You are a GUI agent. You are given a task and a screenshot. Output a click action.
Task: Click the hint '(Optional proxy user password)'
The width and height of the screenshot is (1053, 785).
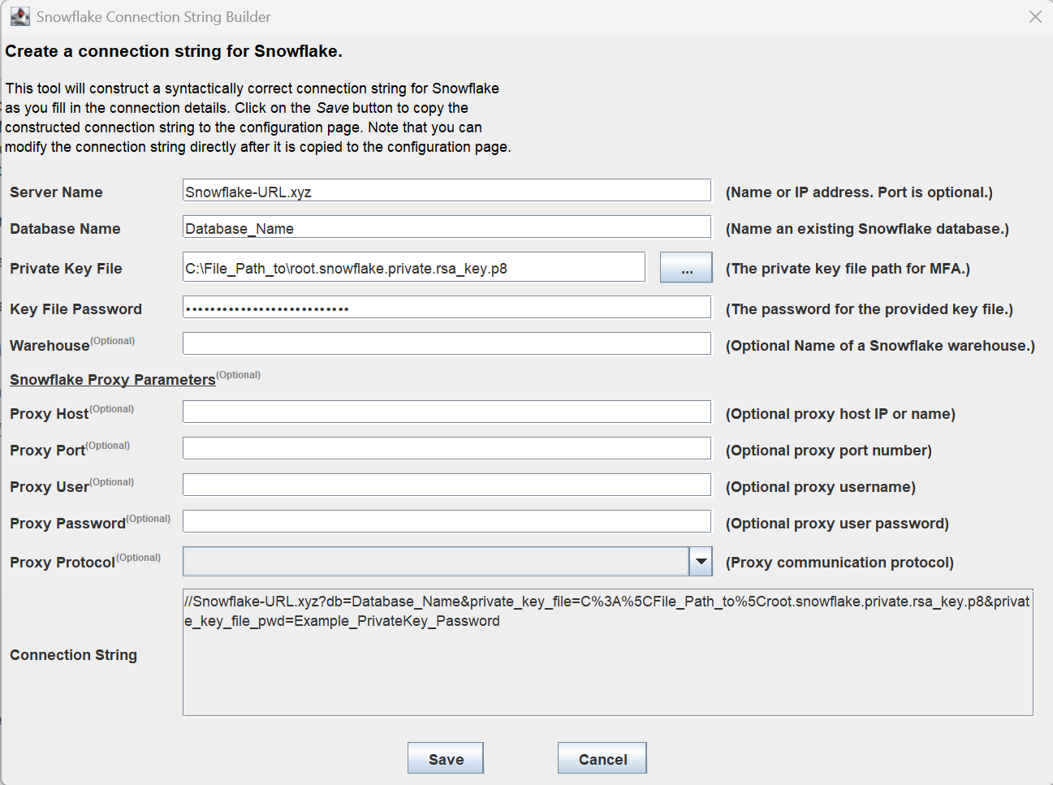pos(837,524)
